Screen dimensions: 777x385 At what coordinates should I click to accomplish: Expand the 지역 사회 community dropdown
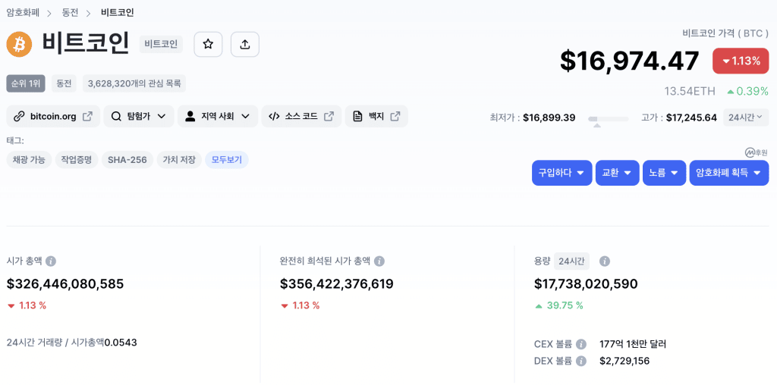pyautogui.click(x=218, y=116)
